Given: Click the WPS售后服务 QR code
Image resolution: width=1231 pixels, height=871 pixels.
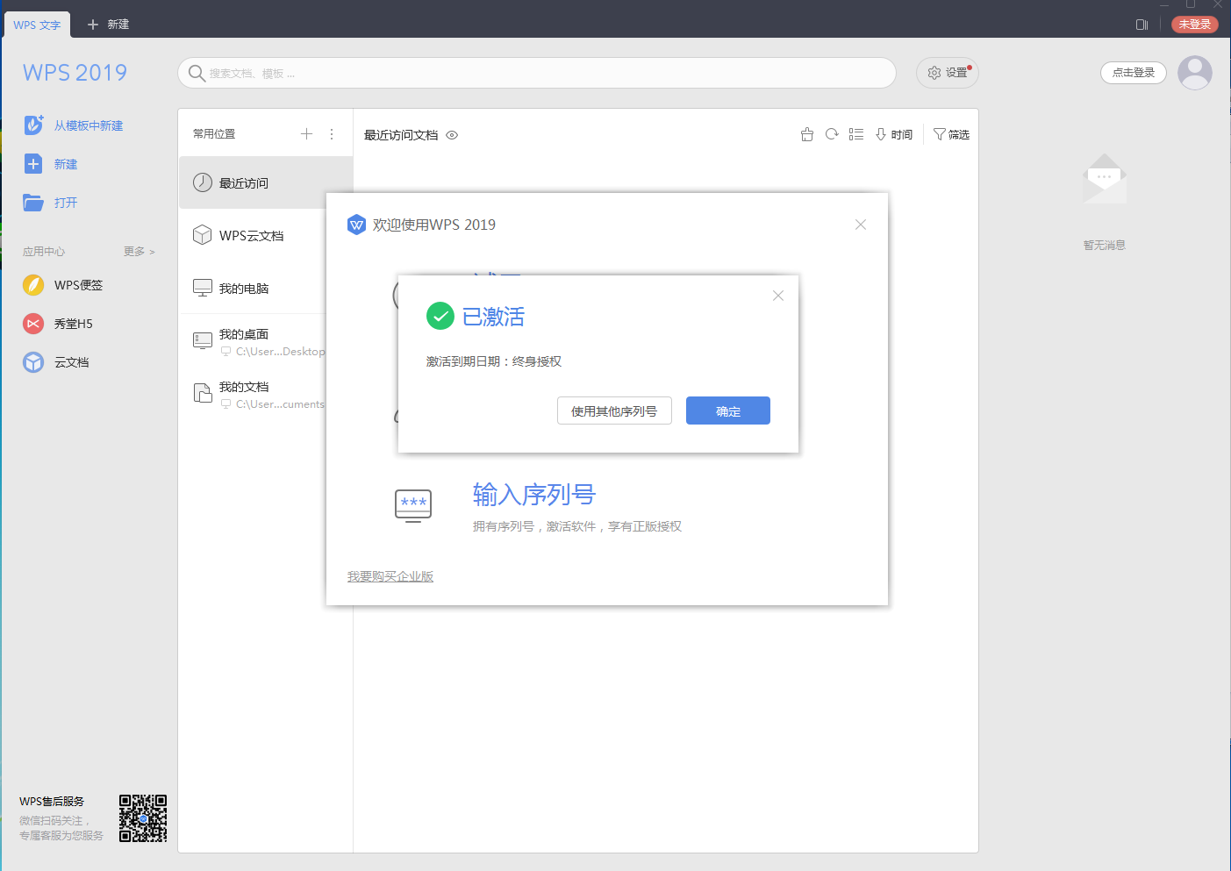Looking at the screenshot, I should 143,818.
